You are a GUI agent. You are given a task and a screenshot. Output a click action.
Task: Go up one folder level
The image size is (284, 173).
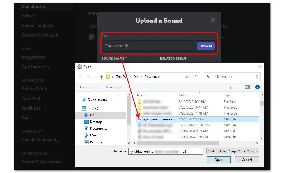pos(101,77)
